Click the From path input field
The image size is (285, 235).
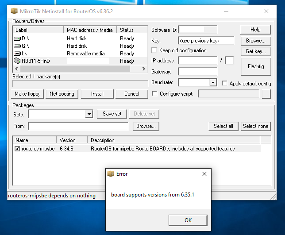(x=78, y=126)
